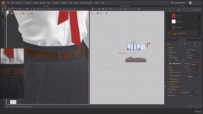Click the Open button in Property Editor
The image size is (203, 114).
pos(185,44)
